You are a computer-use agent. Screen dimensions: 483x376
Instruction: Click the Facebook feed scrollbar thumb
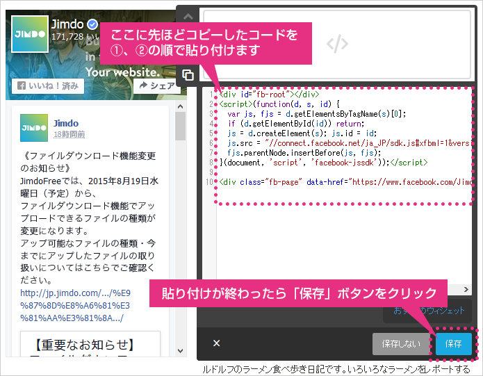(x=181, y=126)
